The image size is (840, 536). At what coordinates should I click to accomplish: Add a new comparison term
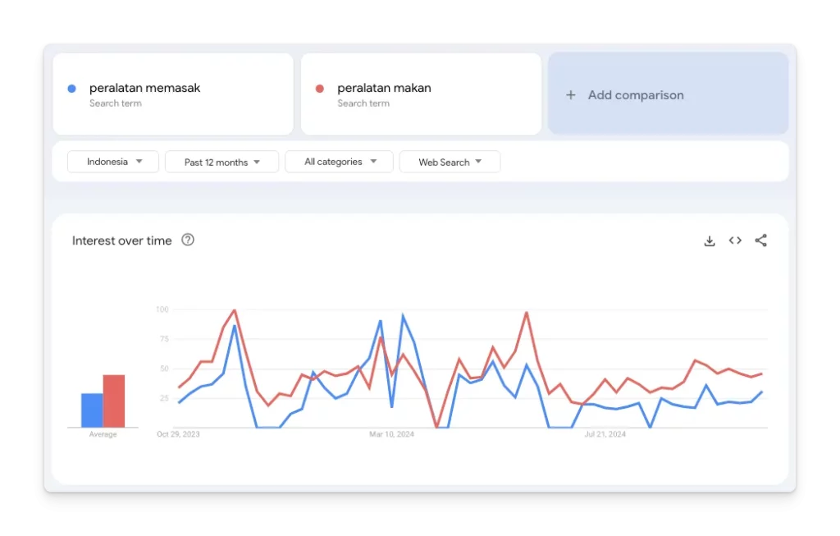coord(668,94)
